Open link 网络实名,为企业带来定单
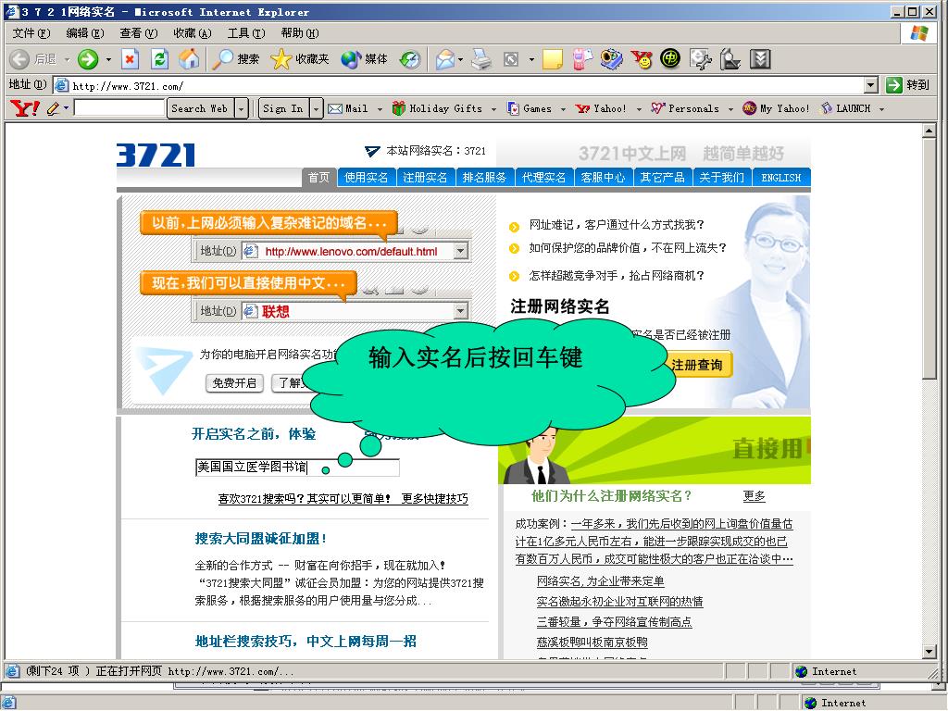 600,581
